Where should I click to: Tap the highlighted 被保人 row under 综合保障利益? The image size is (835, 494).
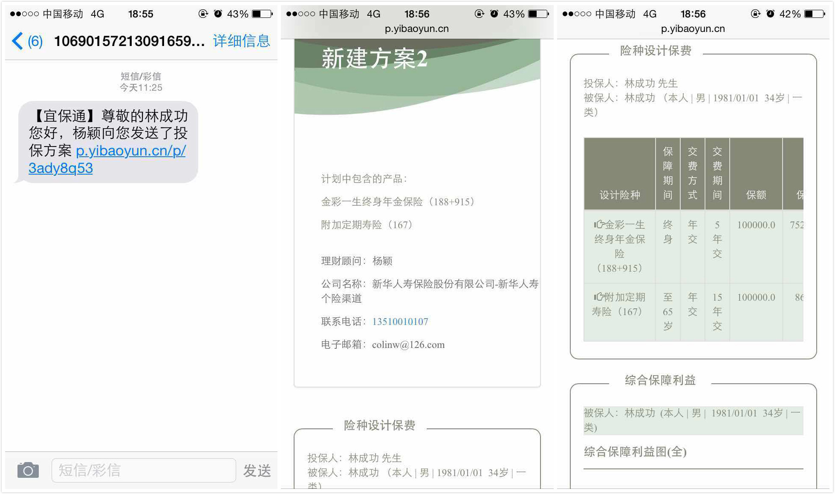pyautogui.click(x=693, y=420)
